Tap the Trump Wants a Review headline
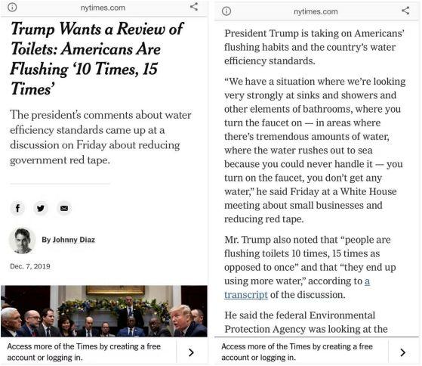The image size is (422, 366). (97, 59)
